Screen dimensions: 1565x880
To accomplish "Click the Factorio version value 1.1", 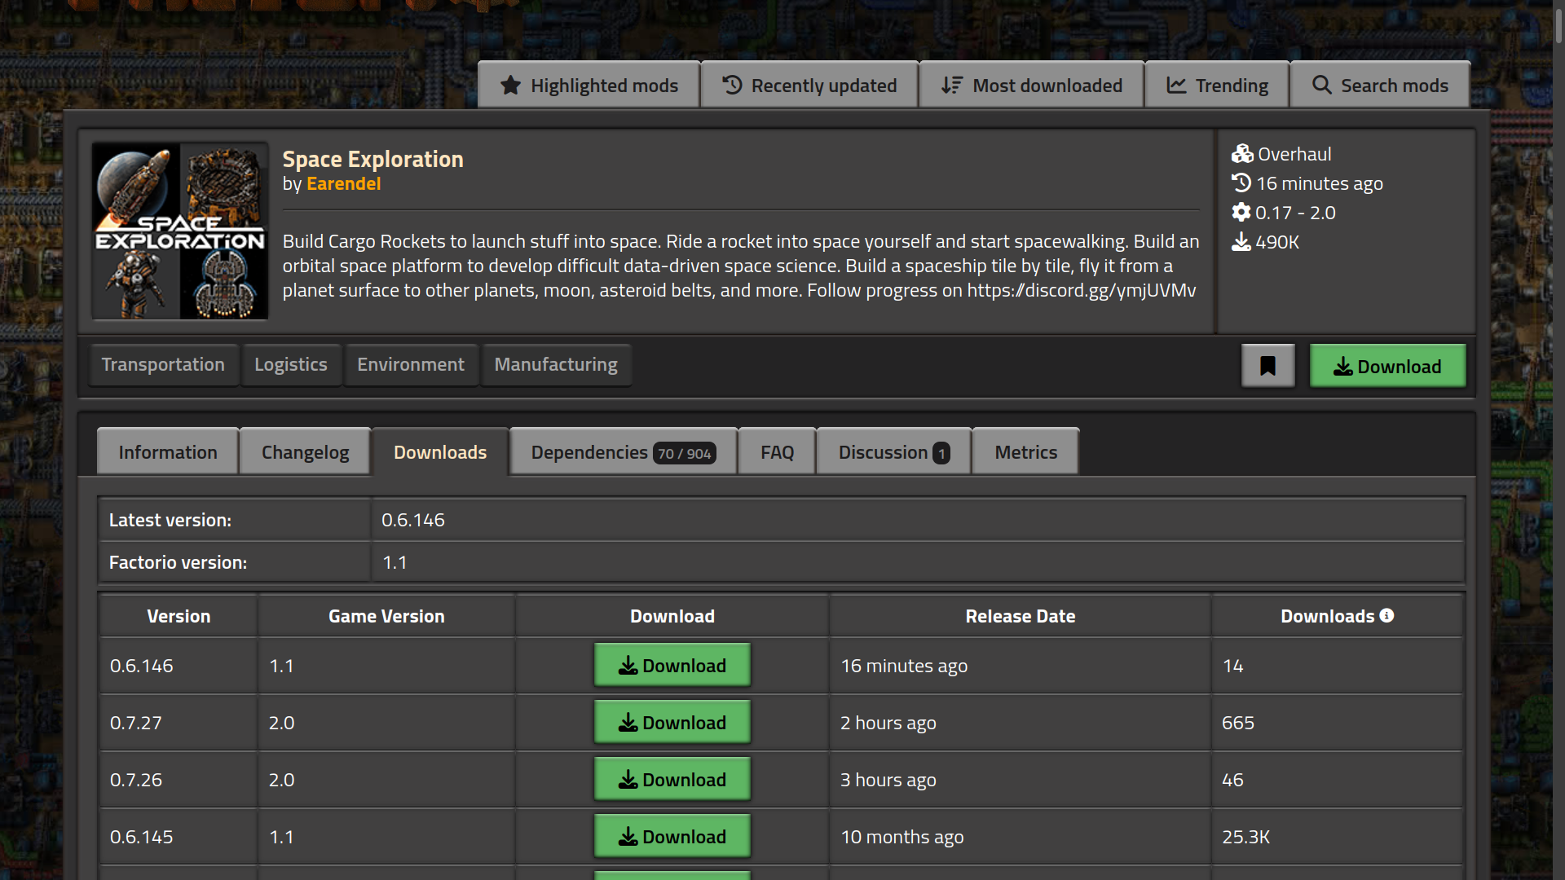I will pyautogui.click(x=395, y=562).
